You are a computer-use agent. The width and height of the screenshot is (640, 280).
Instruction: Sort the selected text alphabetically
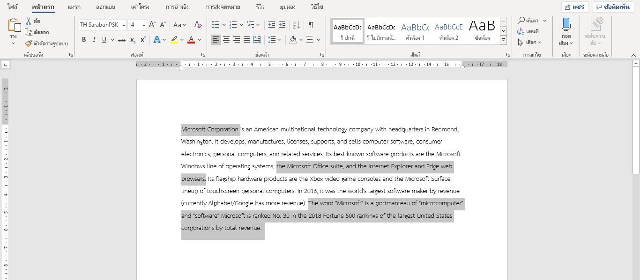point(296,25)
